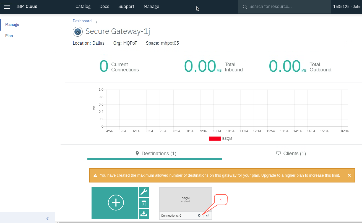The height and width of the screenshot is (223, 362).
Task: Click the Destinations location pin icon
Action: (137, 154)
